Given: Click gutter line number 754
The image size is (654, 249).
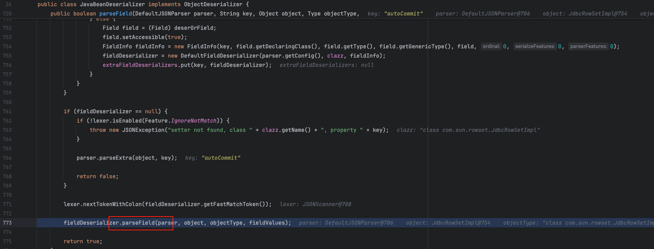Looking at the screenshot, I should 7,46.
